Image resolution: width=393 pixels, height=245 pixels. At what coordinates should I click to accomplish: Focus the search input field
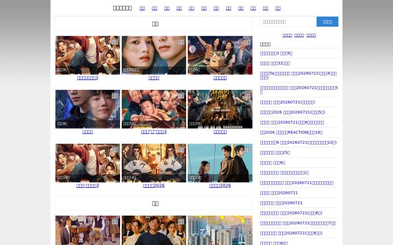click(288, 22)
